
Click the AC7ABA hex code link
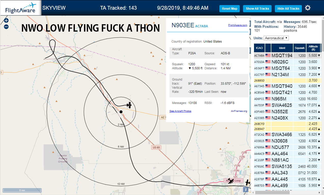click(x=202, y=26)
